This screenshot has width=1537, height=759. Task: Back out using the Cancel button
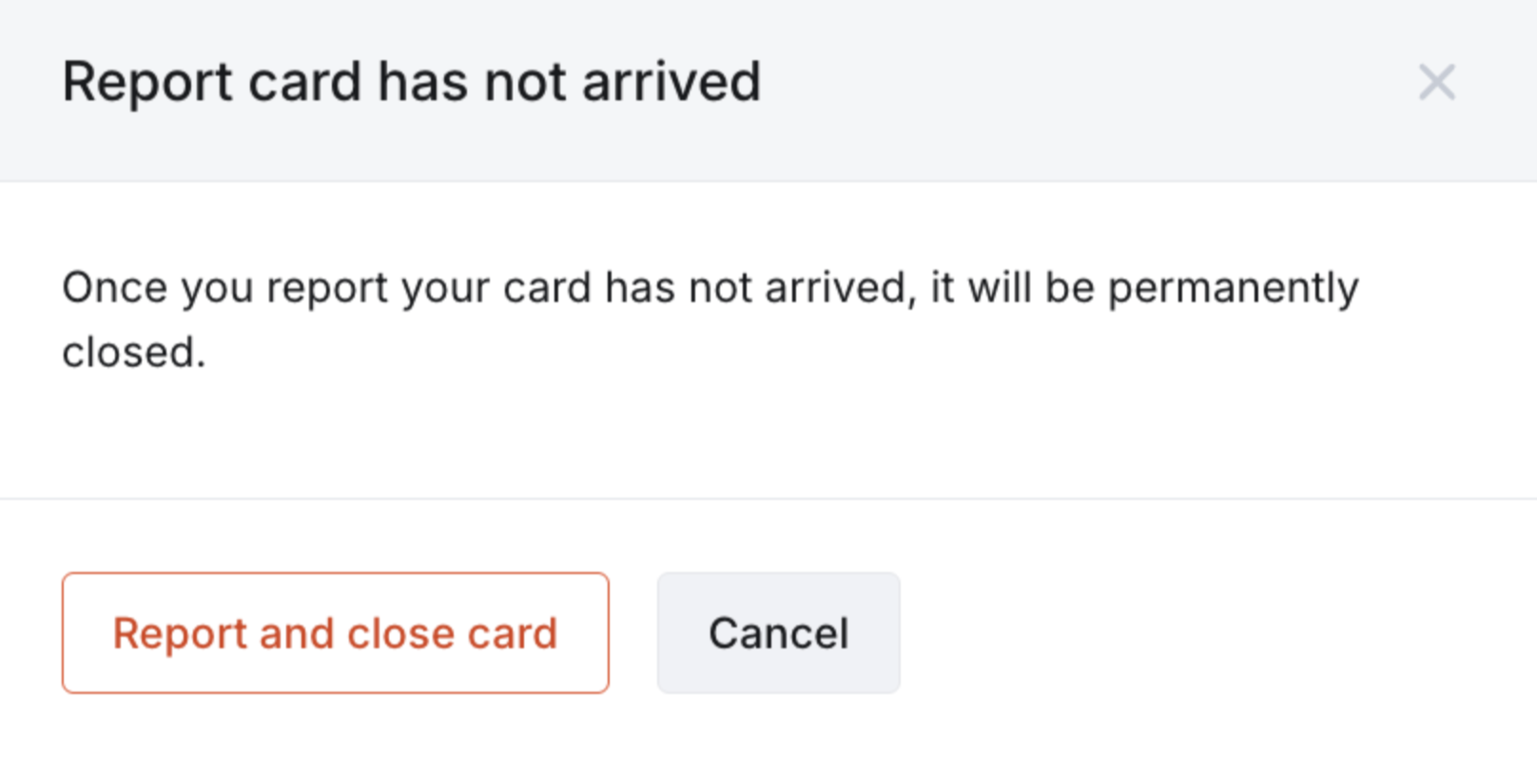[x=778, y=632]
